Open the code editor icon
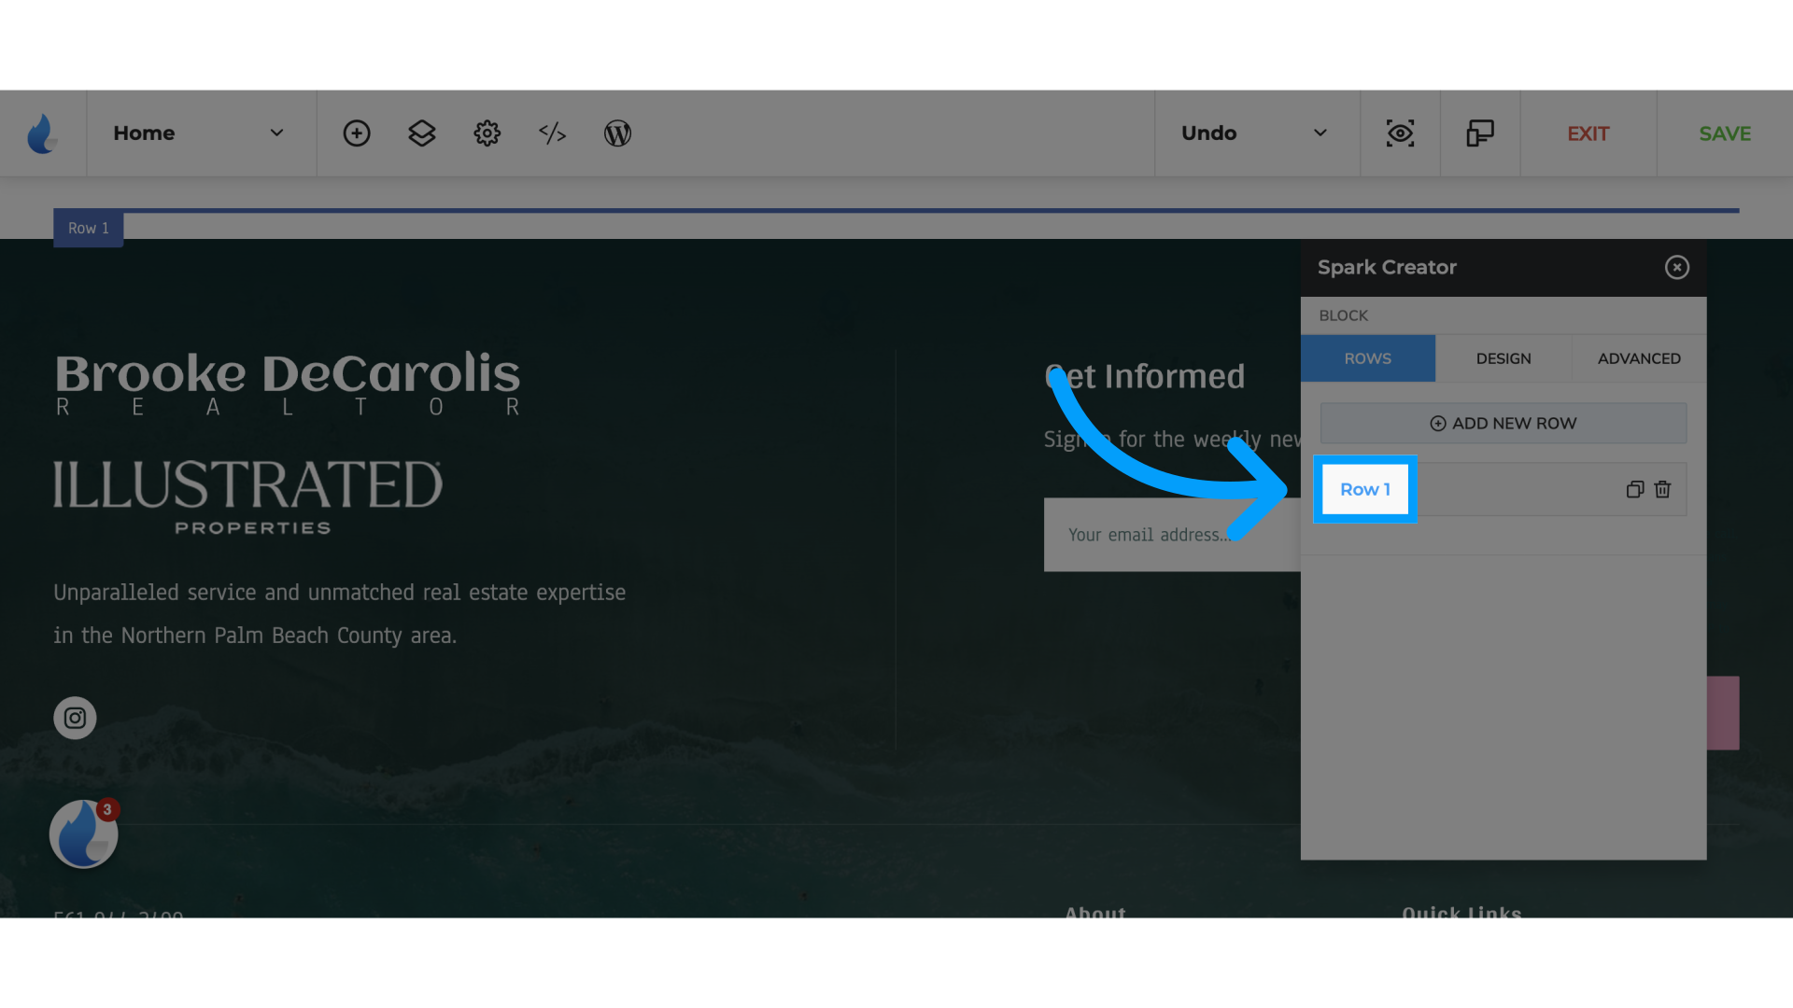Image resolution: width=1793 pixels, height=1008 pixels. click(x=553, y=133)
